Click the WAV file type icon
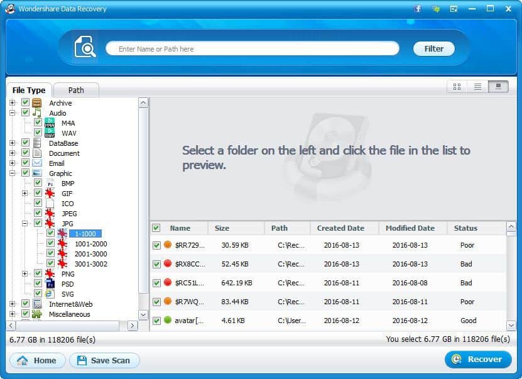Viewport: 522px width, 379px height. (50, 133)
